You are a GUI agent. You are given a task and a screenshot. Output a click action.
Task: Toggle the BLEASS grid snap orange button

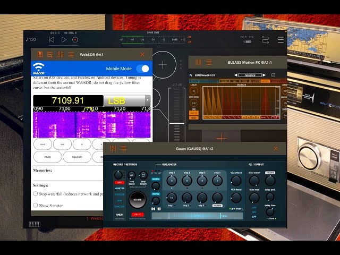[193, 113]
